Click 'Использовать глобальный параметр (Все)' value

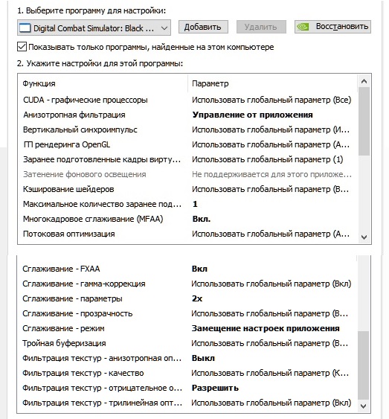271,100
